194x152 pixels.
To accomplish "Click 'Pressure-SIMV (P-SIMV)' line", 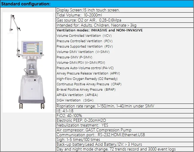I will pos(75,57).
